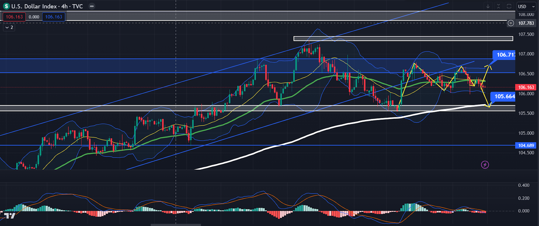Click the purple lightning bolt icon

pos(485,165)
